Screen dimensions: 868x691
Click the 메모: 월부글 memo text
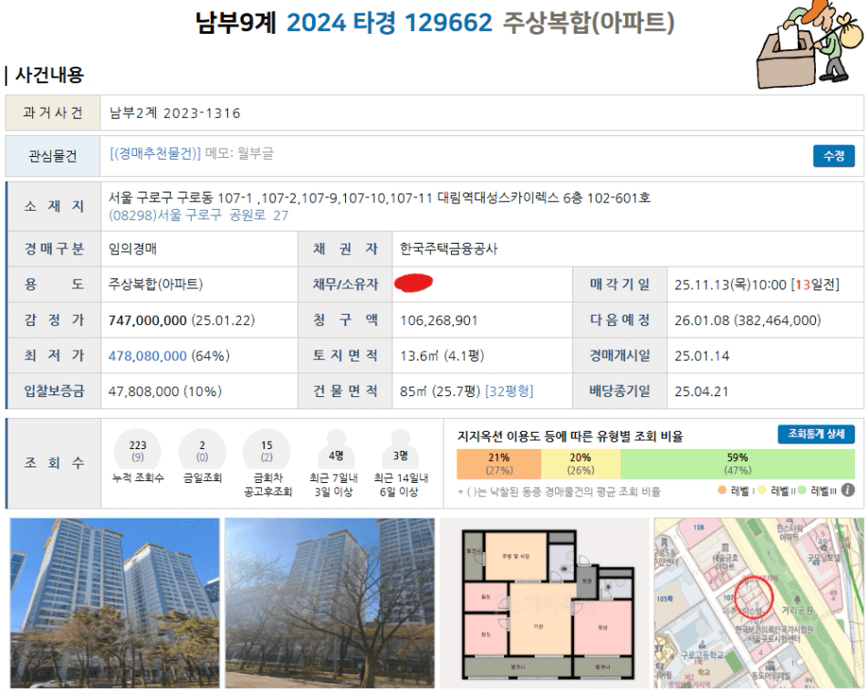[239, 153]
